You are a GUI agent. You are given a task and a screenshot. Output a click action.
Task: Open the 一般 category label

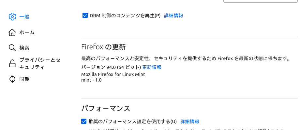click(24, 17)
